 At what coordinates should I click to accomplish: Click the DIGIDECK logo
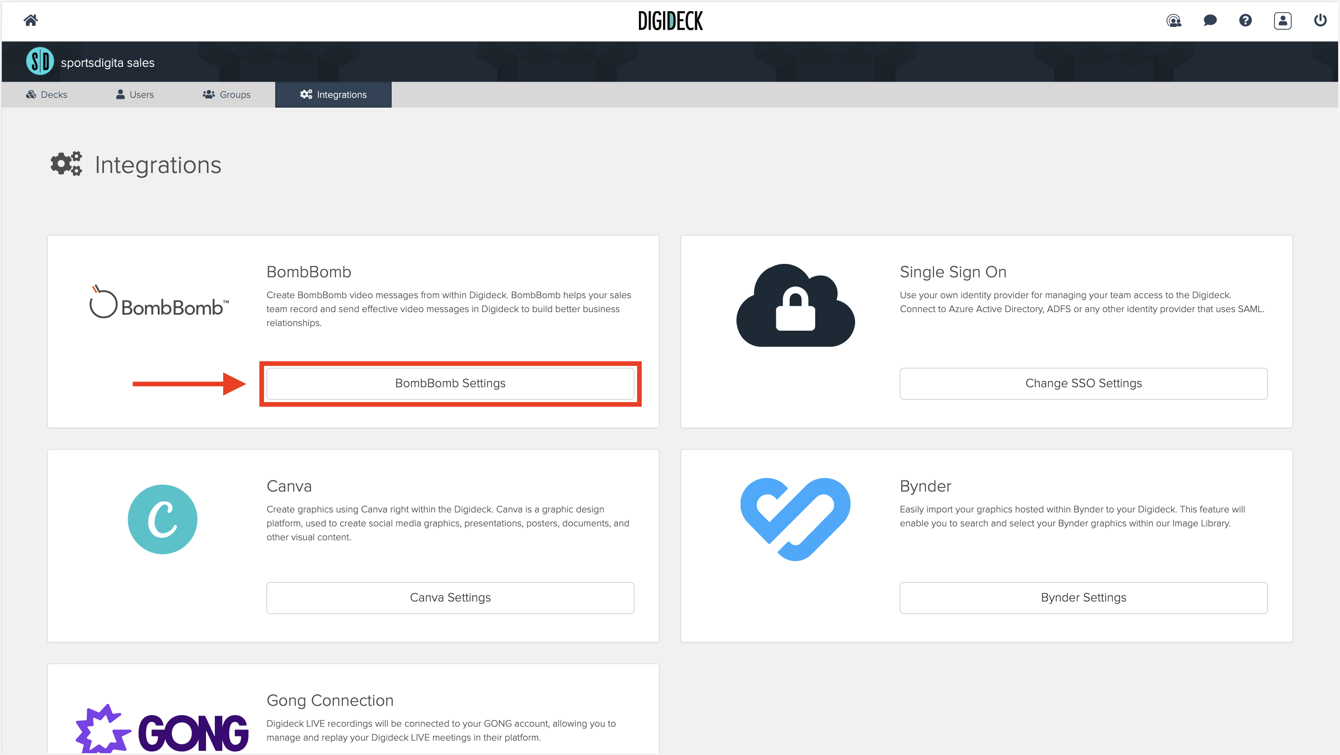pyautogui.click(x=670, y=21)
